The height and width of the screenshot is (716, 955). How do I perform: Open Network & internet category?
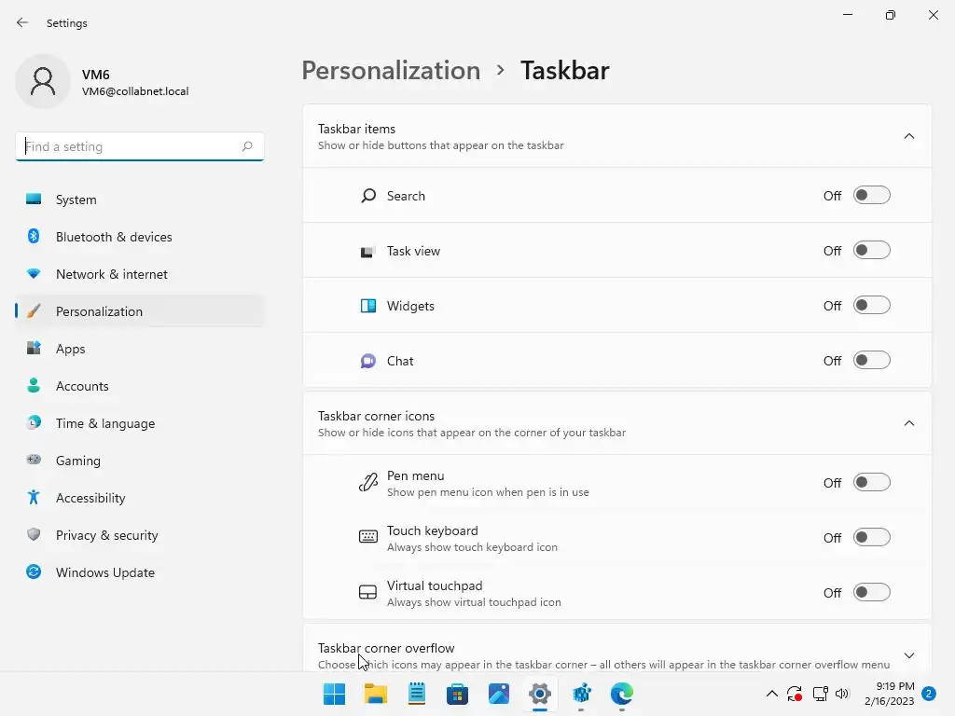pyautogui.click(x=140, y=274)
